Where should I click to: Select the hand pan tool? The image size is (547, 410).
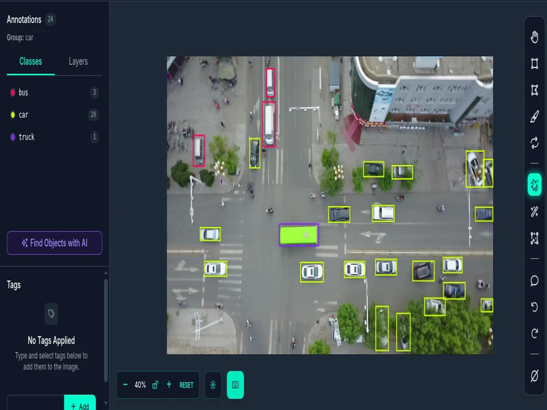(x=534, y=37)
